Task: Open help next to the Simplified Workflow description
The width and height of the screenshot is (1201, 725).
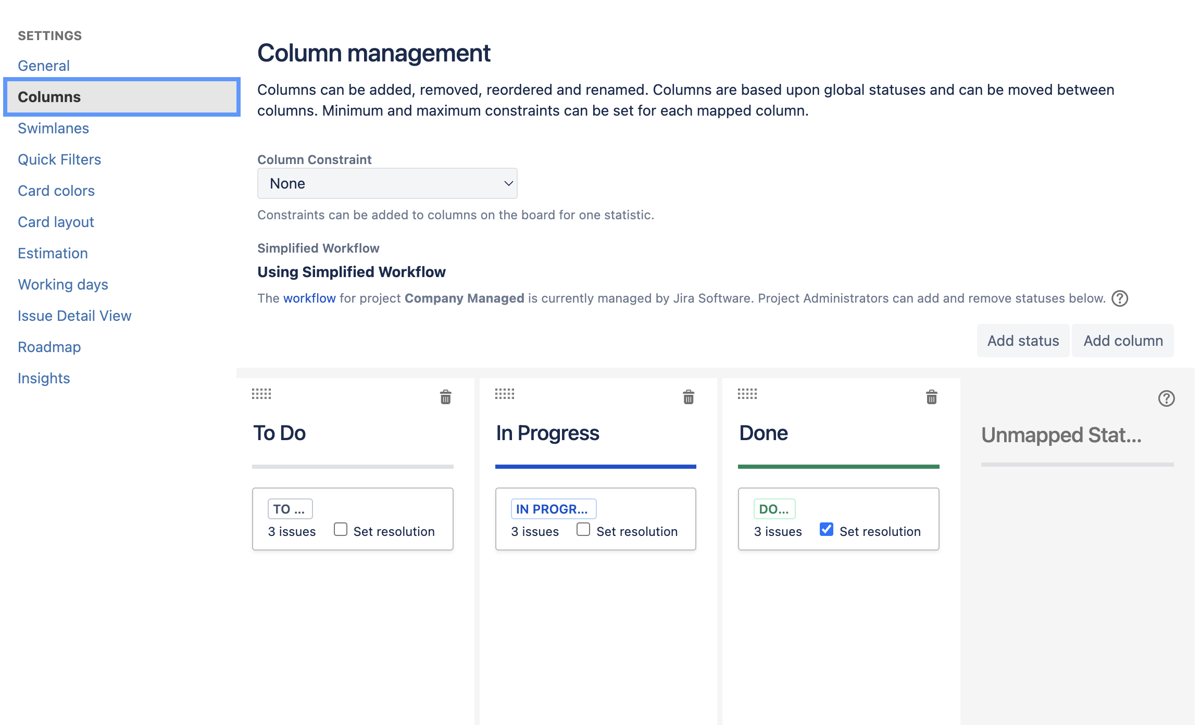Action: click(1120, 298)
